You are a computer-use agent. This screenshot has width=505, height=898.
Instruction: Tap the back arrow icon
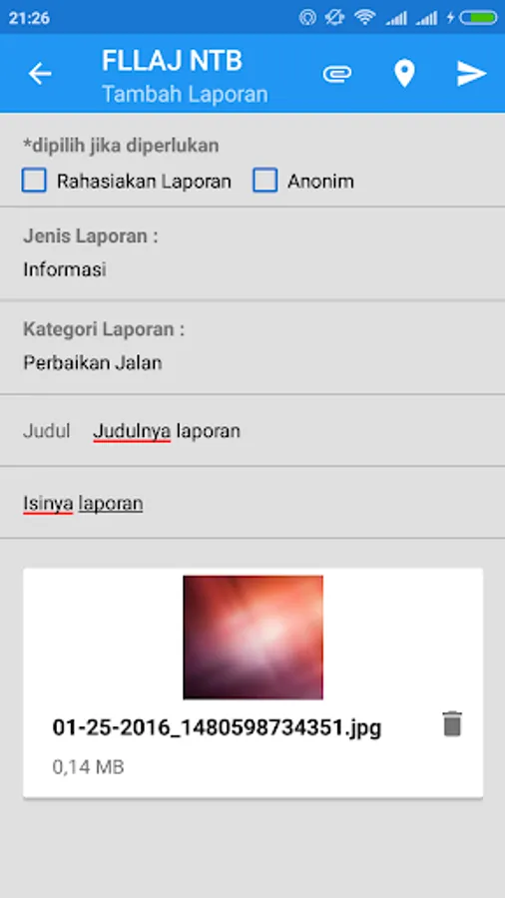[40, 74]
